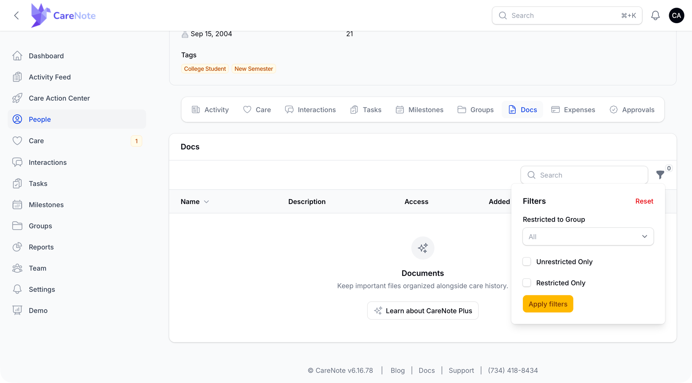The image size is (692, 383).
Task: Click Reset in the Filters panel
Action: tap(644, 201)
